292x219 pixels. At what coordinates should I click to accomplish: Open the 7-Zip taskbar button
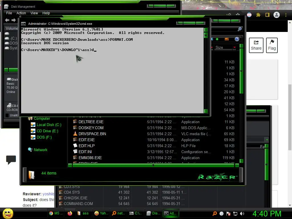point(135,213)
